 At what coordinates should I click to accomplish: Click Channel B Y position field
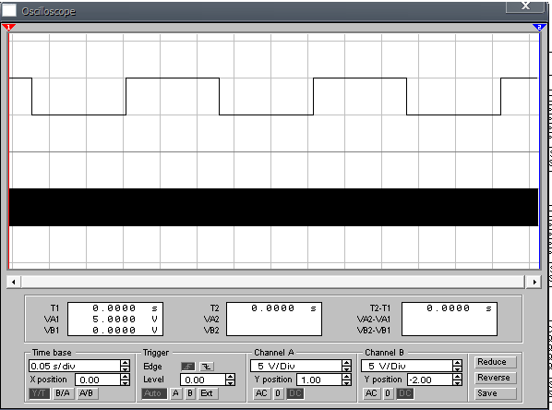coord(430,380)
